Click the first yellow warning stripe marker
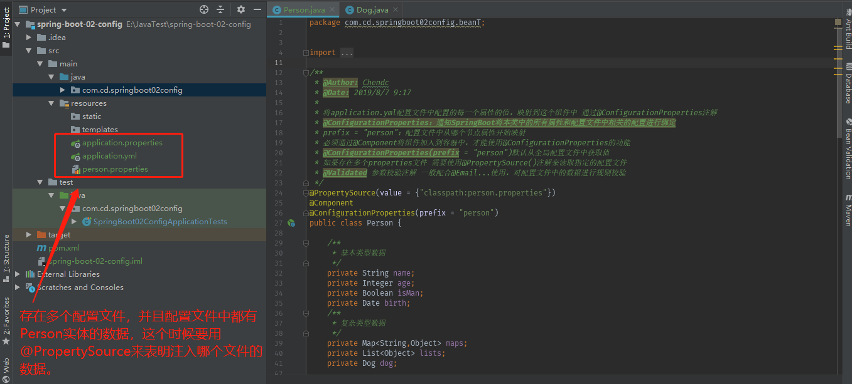 pyautogui.click(x=838, y=48)
